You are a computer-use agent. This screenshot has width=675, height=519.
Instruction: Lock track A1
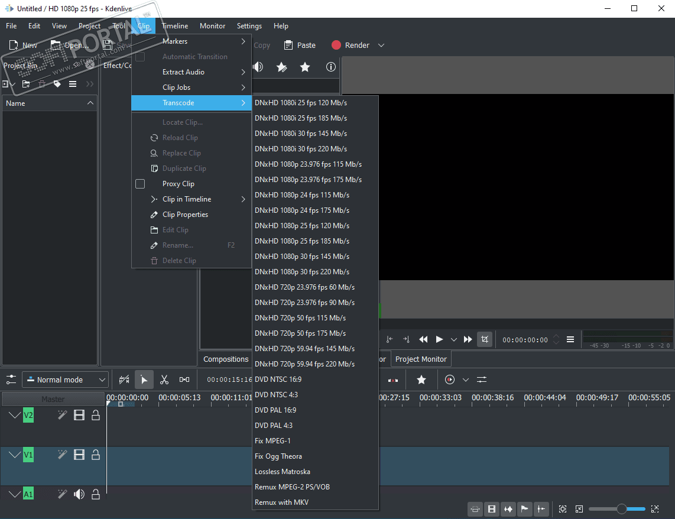click(x=96, y=495)
